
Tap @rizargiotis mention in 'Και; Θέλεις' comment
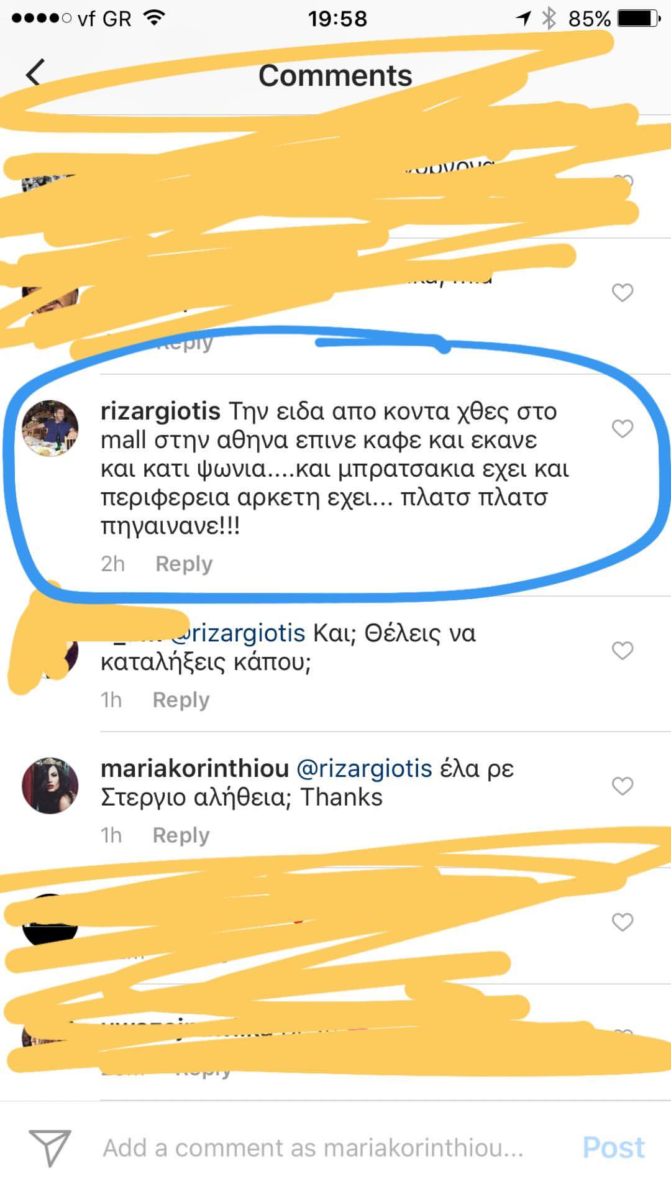pos(238,633)
